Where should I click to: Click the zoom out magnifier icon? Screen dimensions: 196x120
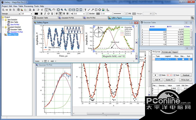[65, 10]
